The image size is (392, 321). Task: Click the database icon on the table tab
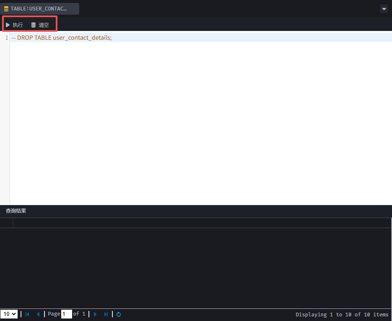[x=6, y=9]
